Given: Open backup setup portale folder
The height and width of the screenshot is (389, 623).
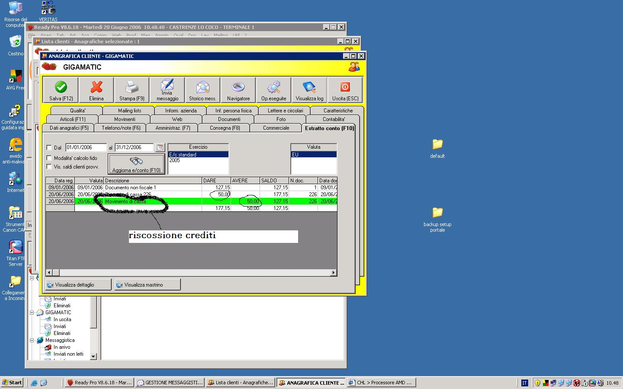Looking at the screenshot, I should point(437,220).
